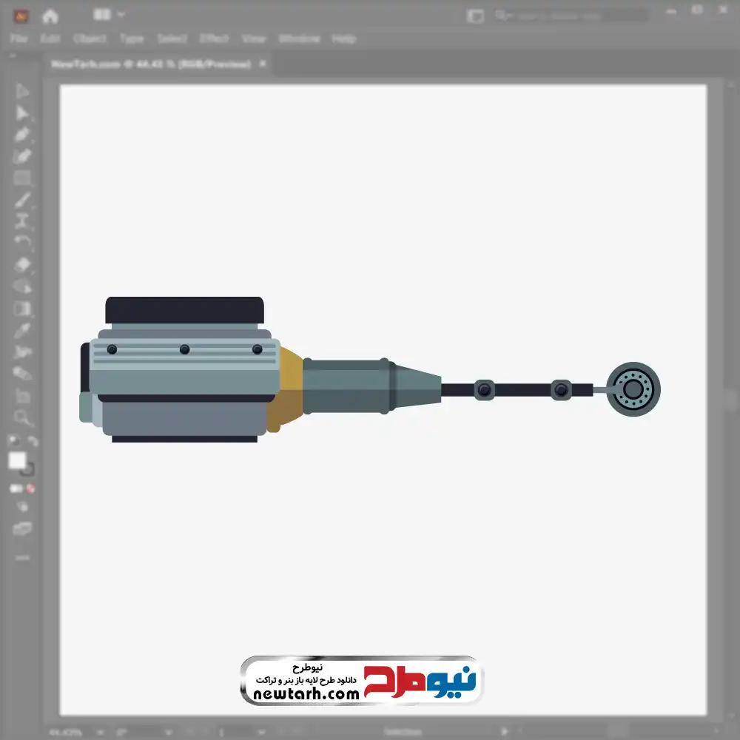The height and width of the screenshot is (740, 740).
Task: Choose the Paintbrush tool
Action: [22, 200]
